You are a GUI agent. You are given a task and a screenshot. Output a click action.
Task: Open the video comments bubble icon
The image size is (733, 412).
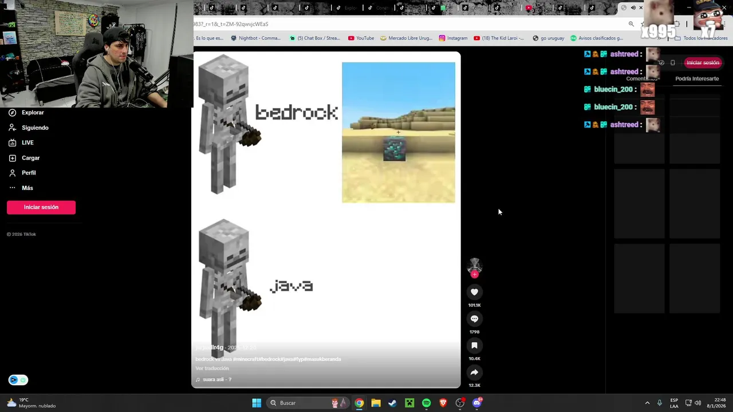pyautogui.click(x=474, y=319)
